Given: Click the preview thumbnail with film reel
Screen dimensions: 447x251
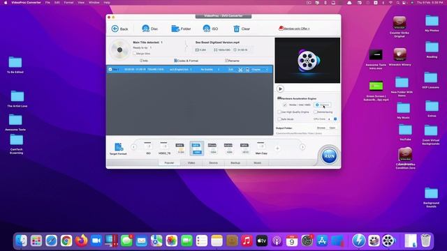Looking at the screenshot, I should coord(307,61).
